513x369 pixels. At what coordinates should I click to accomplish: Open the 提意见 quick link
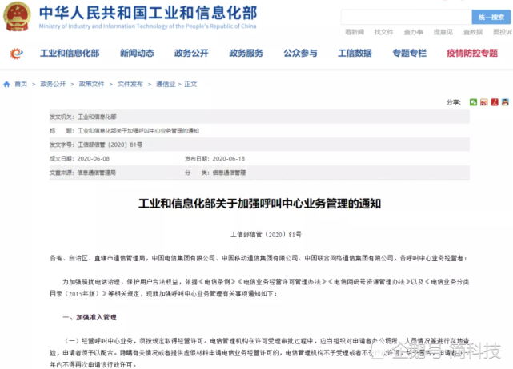[x=443, y=32]
